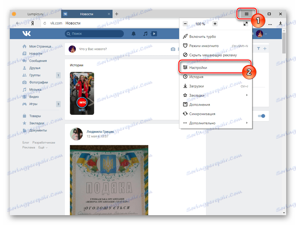Screen dimensions: 296x225
Task: Open the VK music note icon
Action: tap(145, 34)
